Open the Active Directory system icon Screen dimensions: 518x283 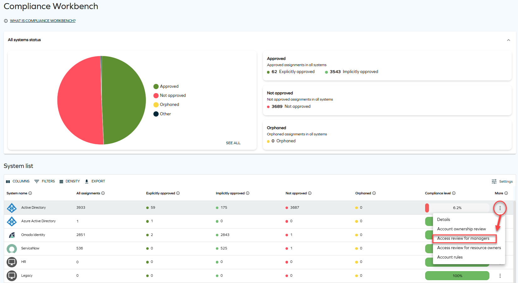[x=12, y=208]
